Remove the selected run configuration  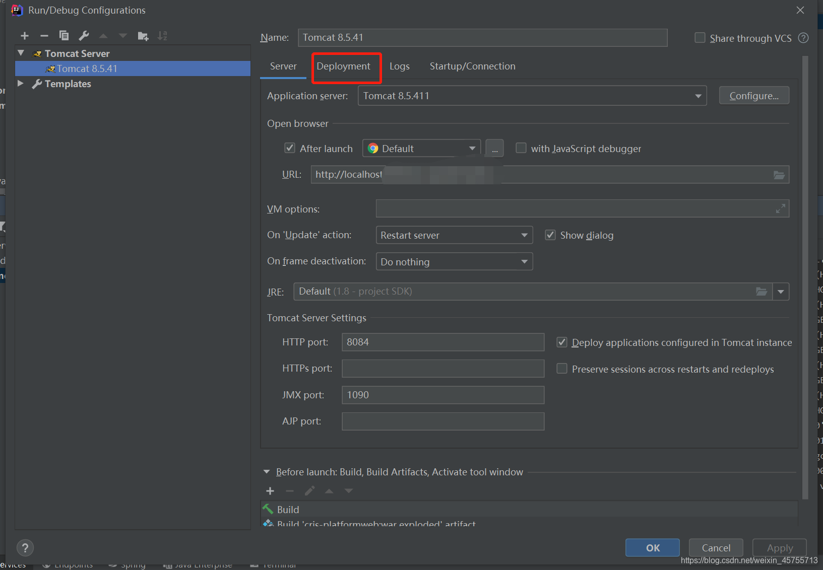(44, 36)
